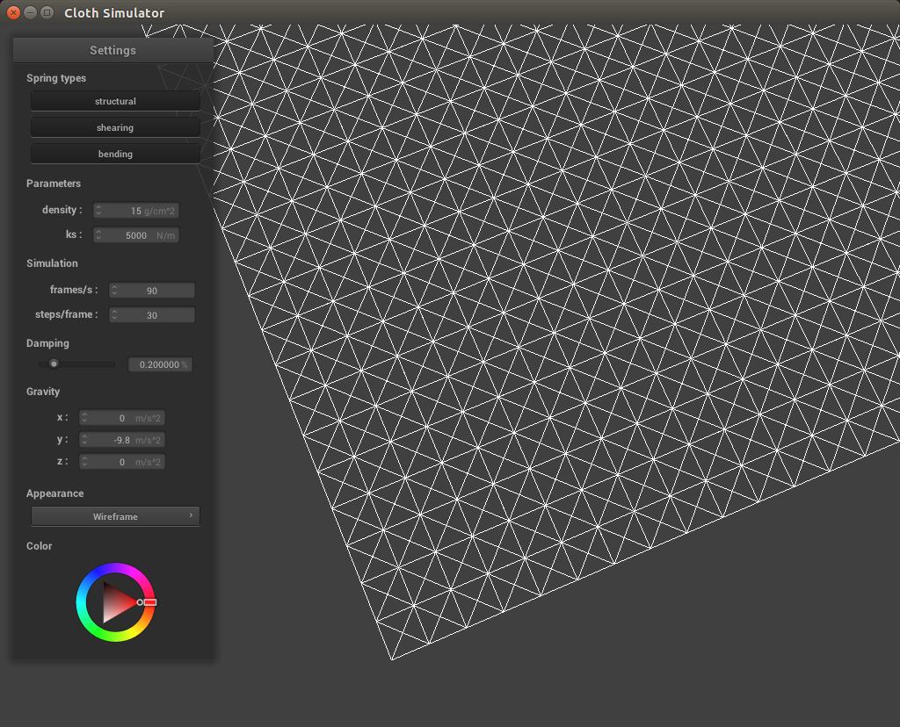900x727 pixels.
Task: Click the steps/frame spinner arrows
Action: [114, 315]
